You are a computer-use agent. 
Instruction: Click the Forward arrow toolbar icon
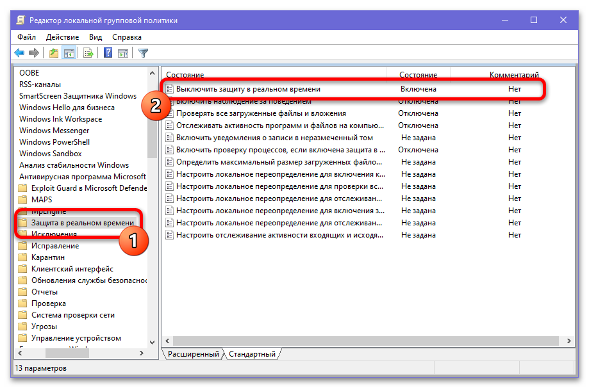(x=34, y=53)
